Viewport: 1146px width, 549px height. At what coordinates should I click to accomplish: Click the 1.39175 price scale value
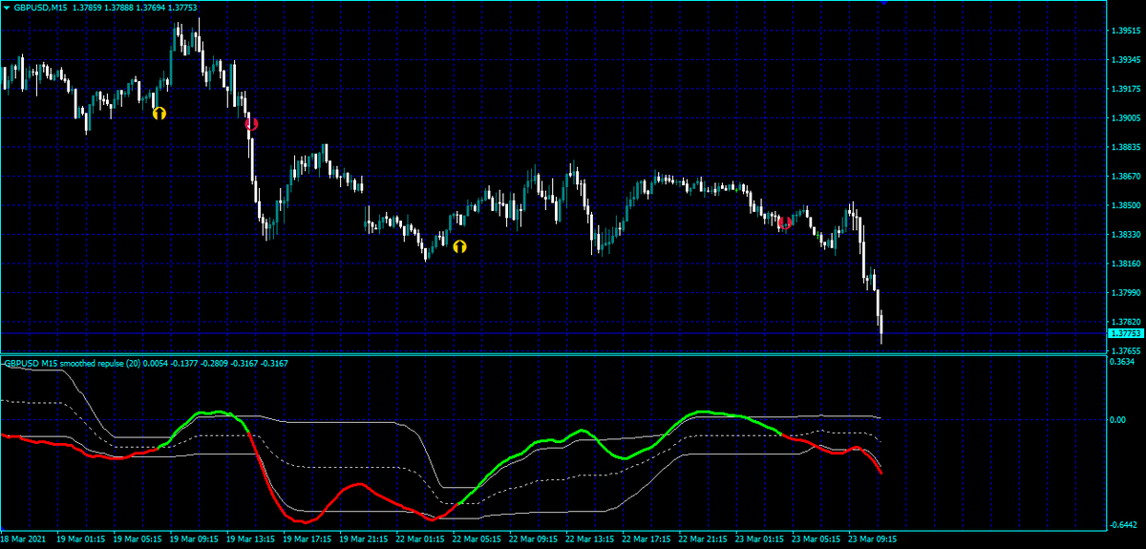(x=1125, y=89)
